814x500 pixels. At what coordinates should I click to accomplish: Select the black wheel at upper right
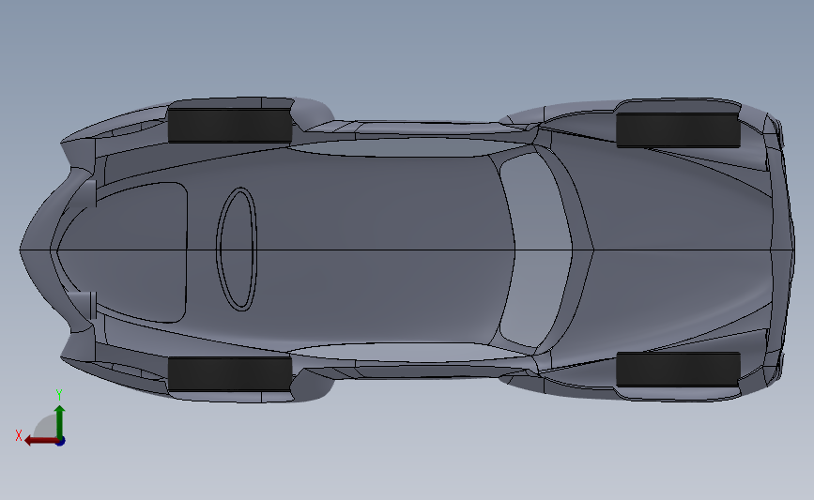click(x=678, y=130)
